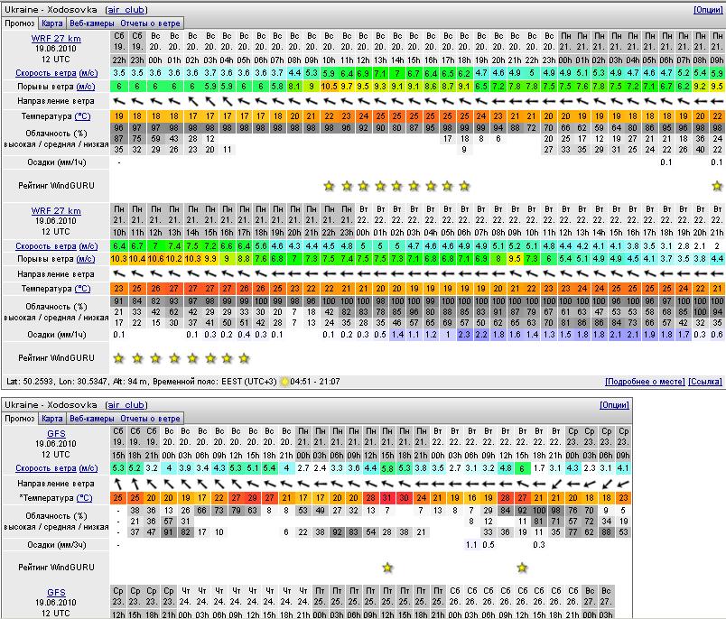Viewport: 726px width, 619px height.
Task: Click the orange 10.5 gust cell in top table
Action: click(330, 87)
